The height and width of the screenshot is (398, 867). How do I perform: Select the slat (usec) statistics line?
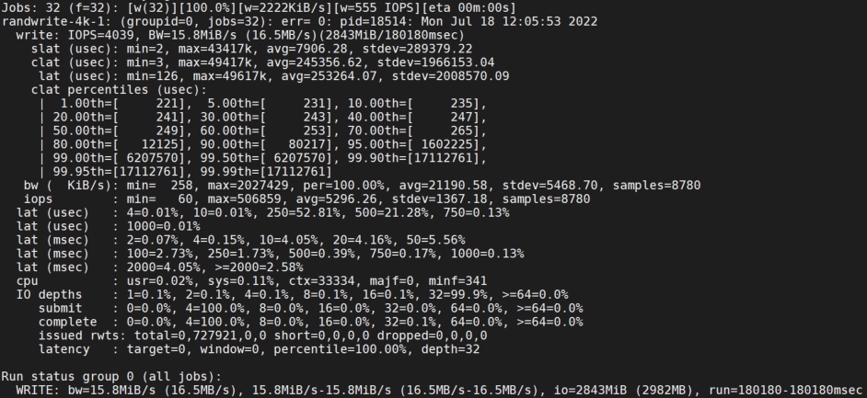click(251, 49)
